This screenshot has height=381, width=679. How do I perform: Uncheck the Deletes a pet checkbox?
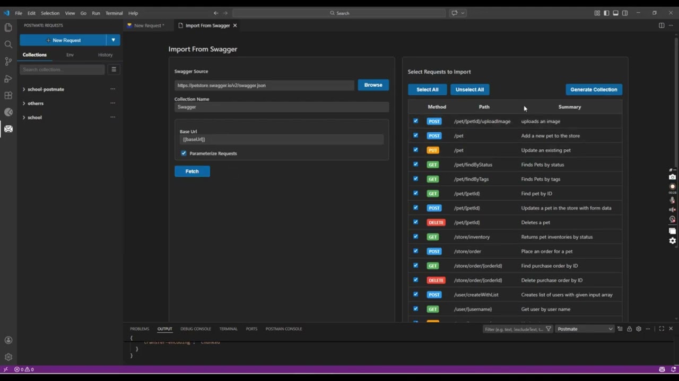pos(415,222)
